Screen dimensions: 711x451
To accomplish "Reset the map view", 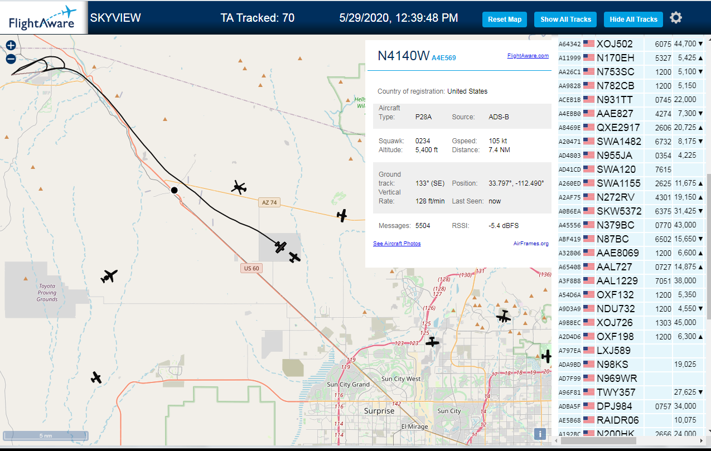I will coord(505,20).
